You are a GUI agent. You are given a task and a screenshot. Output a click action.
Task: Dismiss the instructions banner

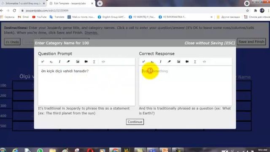click(x=91, y=33)
